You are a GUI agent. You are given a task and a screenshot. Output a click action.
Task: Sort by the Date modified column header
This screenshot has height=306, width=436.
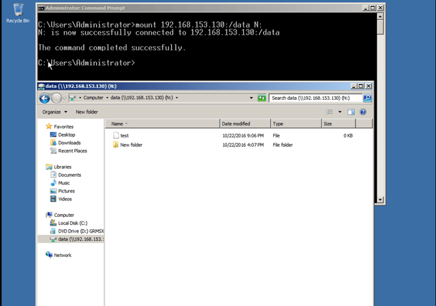(x=245, y=124)
